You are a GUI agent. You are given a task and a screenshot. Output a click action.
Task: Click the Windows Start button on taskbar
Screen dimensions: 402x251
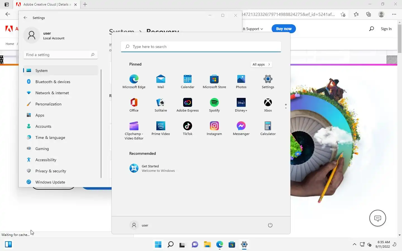point(158,245)
